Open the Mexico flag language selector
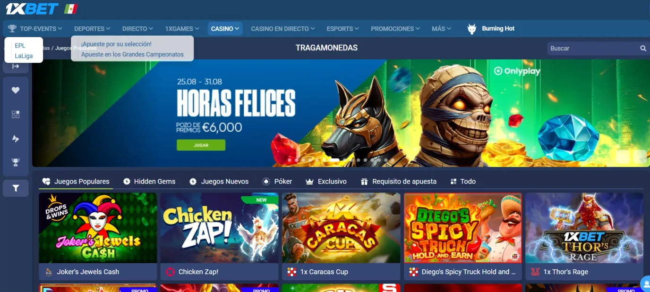 click(x=71, y=8)
